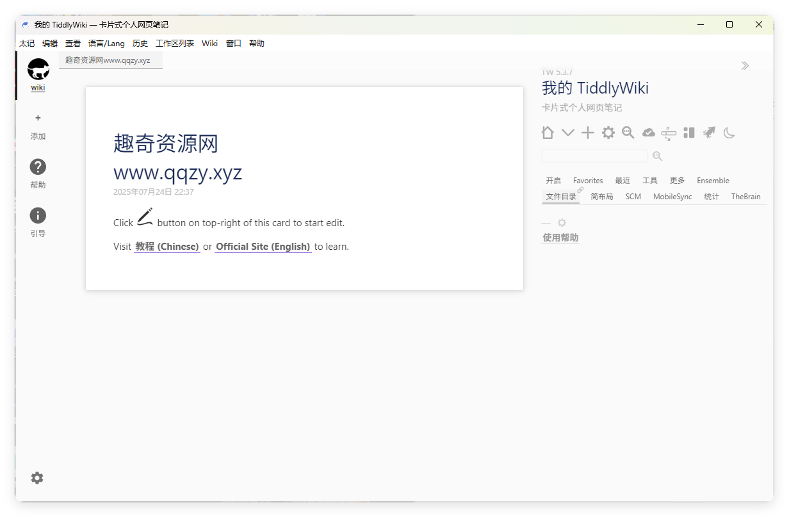Fold all tiddlers with chevron icon
The width and height of the screenshot is (789, 517).
(x=568, y=133)
